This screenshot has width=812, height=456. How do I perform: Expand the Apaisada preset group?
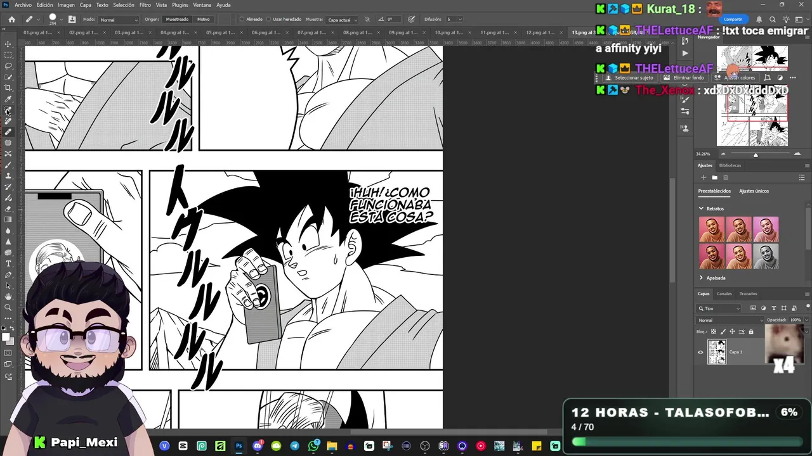coord(701,277)
